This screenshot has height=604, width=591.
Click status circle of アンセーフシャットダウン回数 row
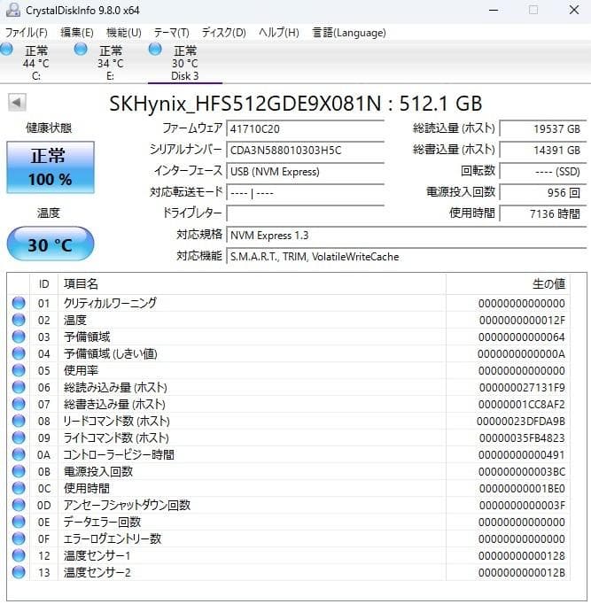click(x=19, y=505)
